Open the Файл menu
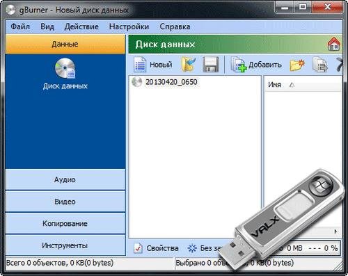 click(x=20, y=26)
